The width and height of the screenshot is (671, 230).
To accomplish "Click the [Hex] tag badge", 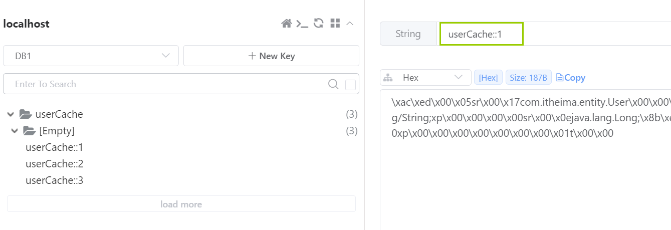I will click(488, 78).
